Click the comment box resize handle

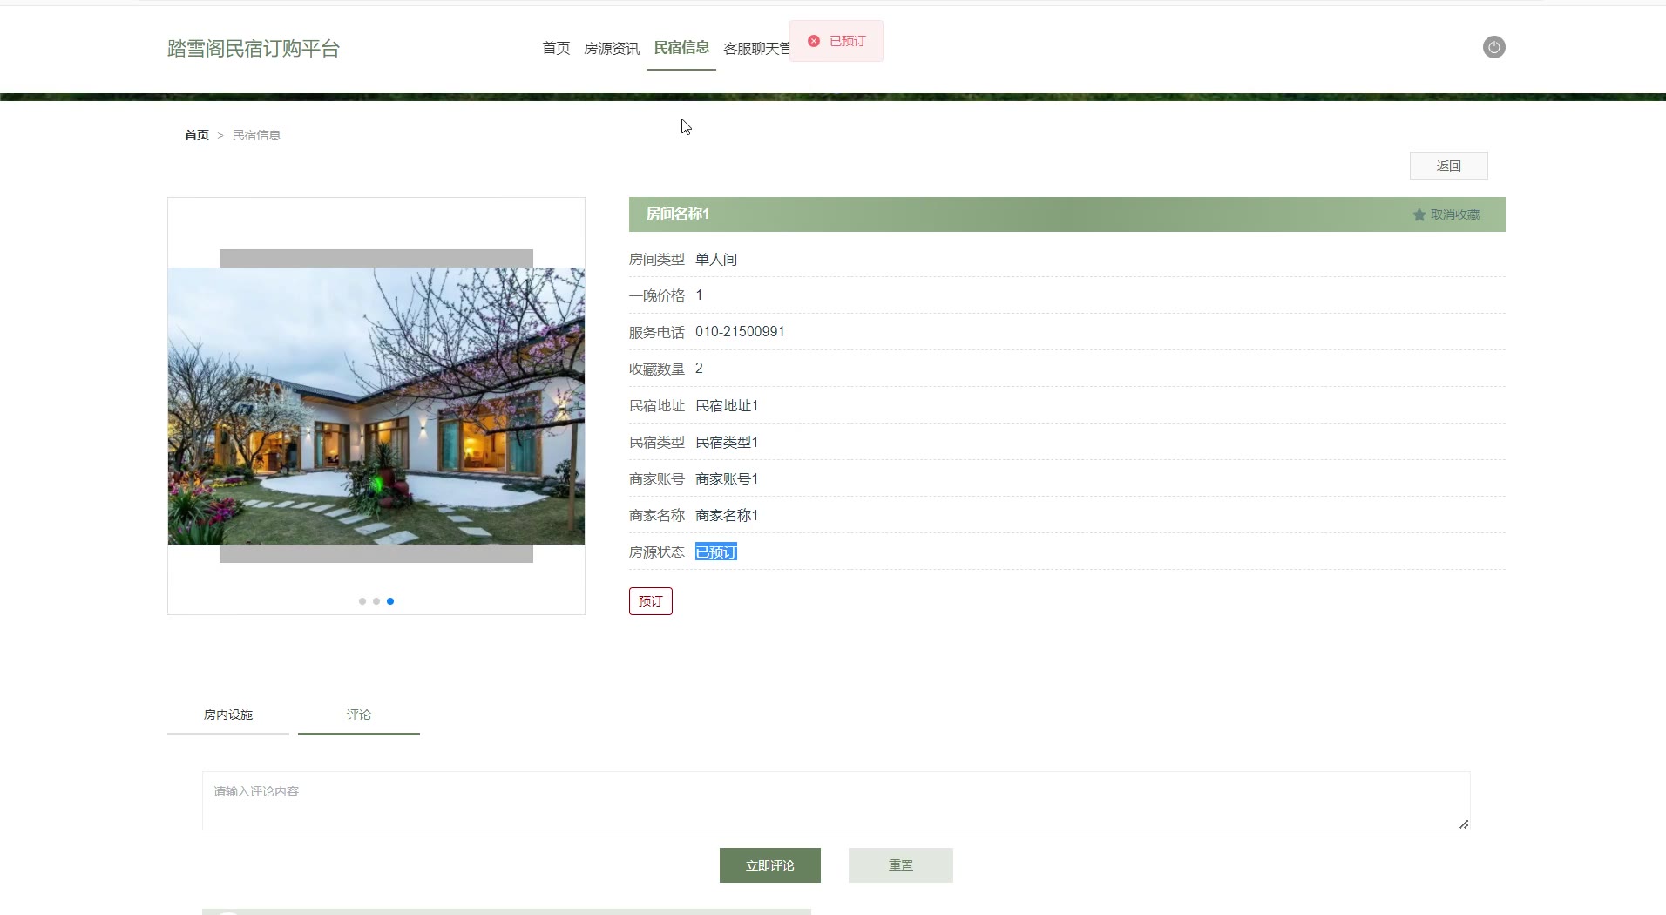1464,823
